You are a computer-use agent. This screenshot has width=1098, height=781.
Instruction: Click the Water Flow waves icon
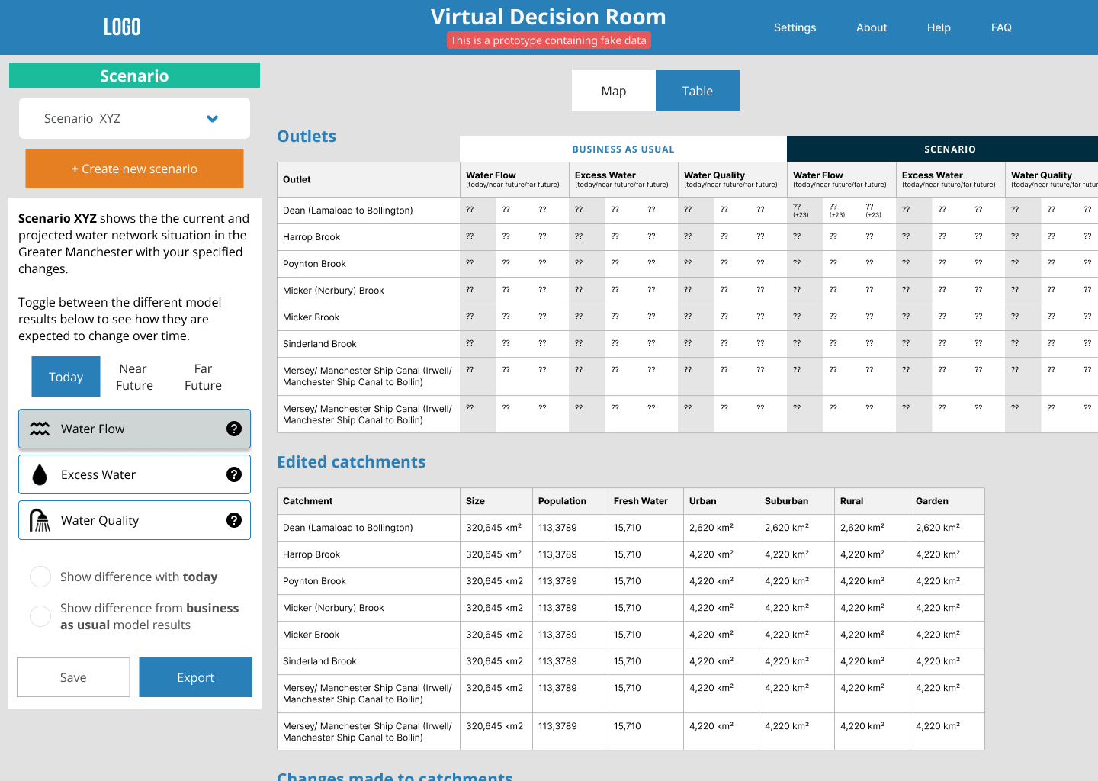pyautogui.click(x=40, y=429)
